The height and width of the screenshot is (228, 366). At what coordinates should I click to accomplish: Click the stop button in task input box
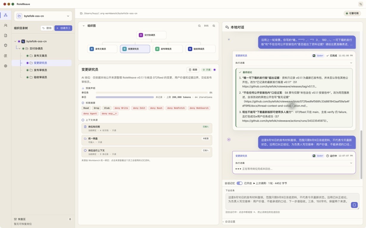pos(354,205)
